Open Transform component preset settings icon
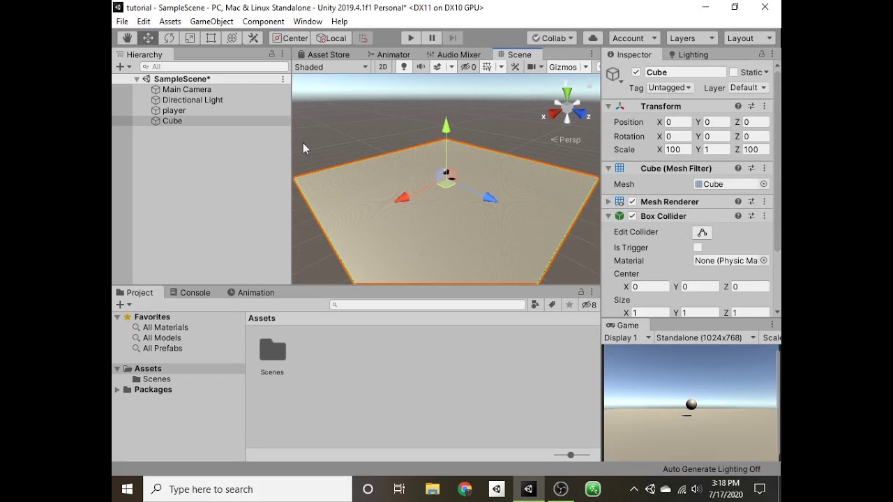The height and width of the screenshot is (502, 893). pyautogui.click(x=751, y=106)
